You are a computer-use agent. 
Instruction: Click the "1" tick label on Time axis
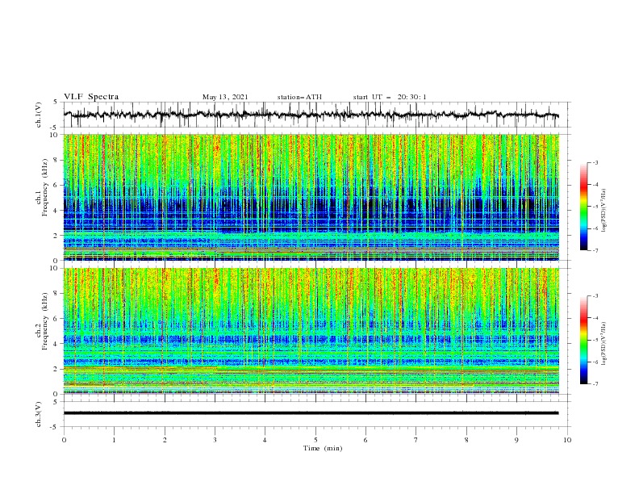114,440
